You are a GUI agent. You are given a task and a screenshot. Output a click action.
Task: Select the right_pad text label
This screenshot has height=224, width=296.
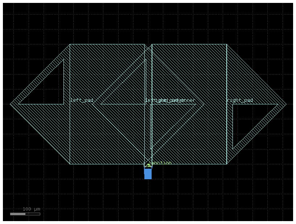[240, 100]
